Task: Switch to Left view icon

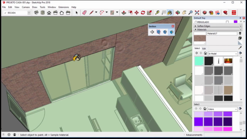Action: click(68, 13)
